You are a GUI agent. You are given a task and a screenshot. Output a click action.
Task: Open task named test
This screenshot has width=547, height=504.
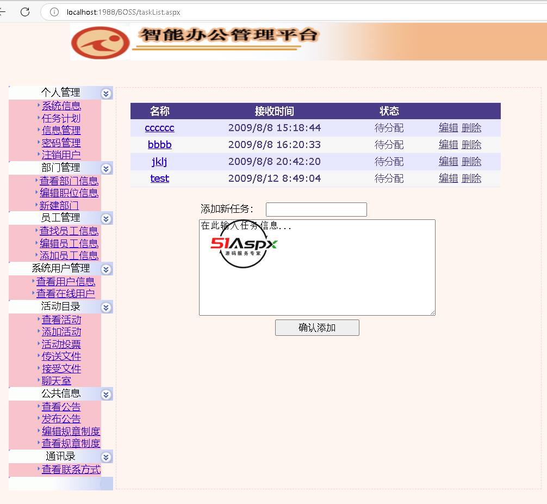coord(159,178)
